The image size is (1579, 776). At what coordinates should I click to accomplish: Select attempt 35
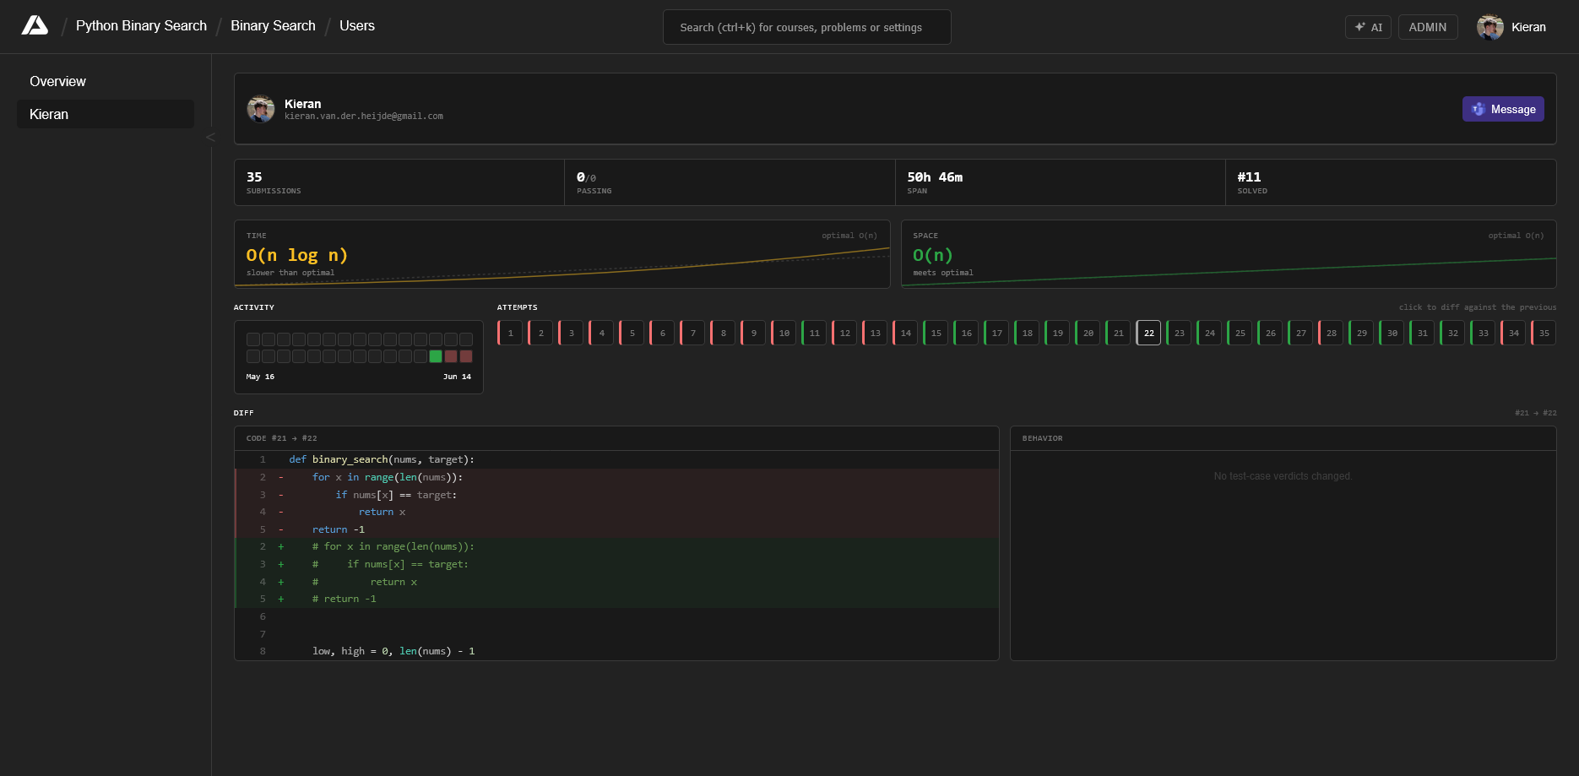1544,333
